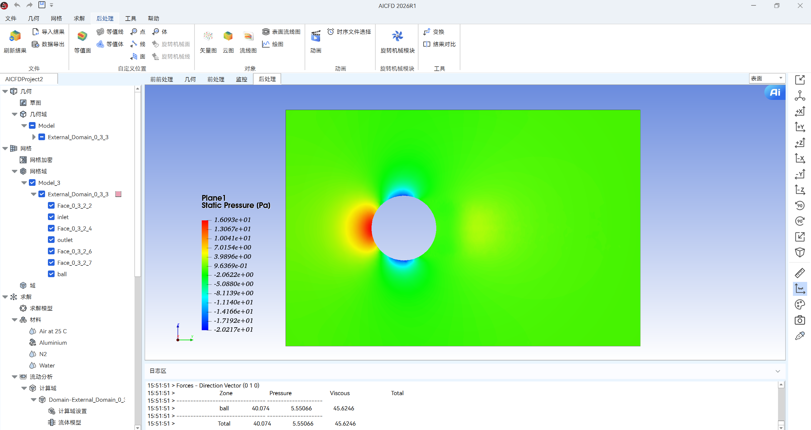Click the AI assistant badge in viewport
Screen dimensions: 811x430
775,93
